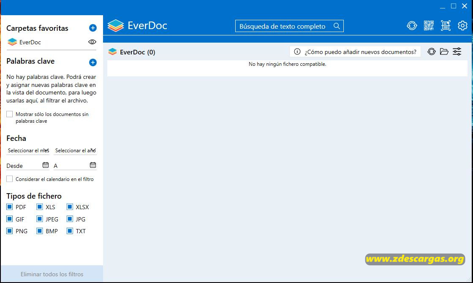473x283 pixels.
Task: Open folder icon in document list bar
Action: [x=444, y=51]
